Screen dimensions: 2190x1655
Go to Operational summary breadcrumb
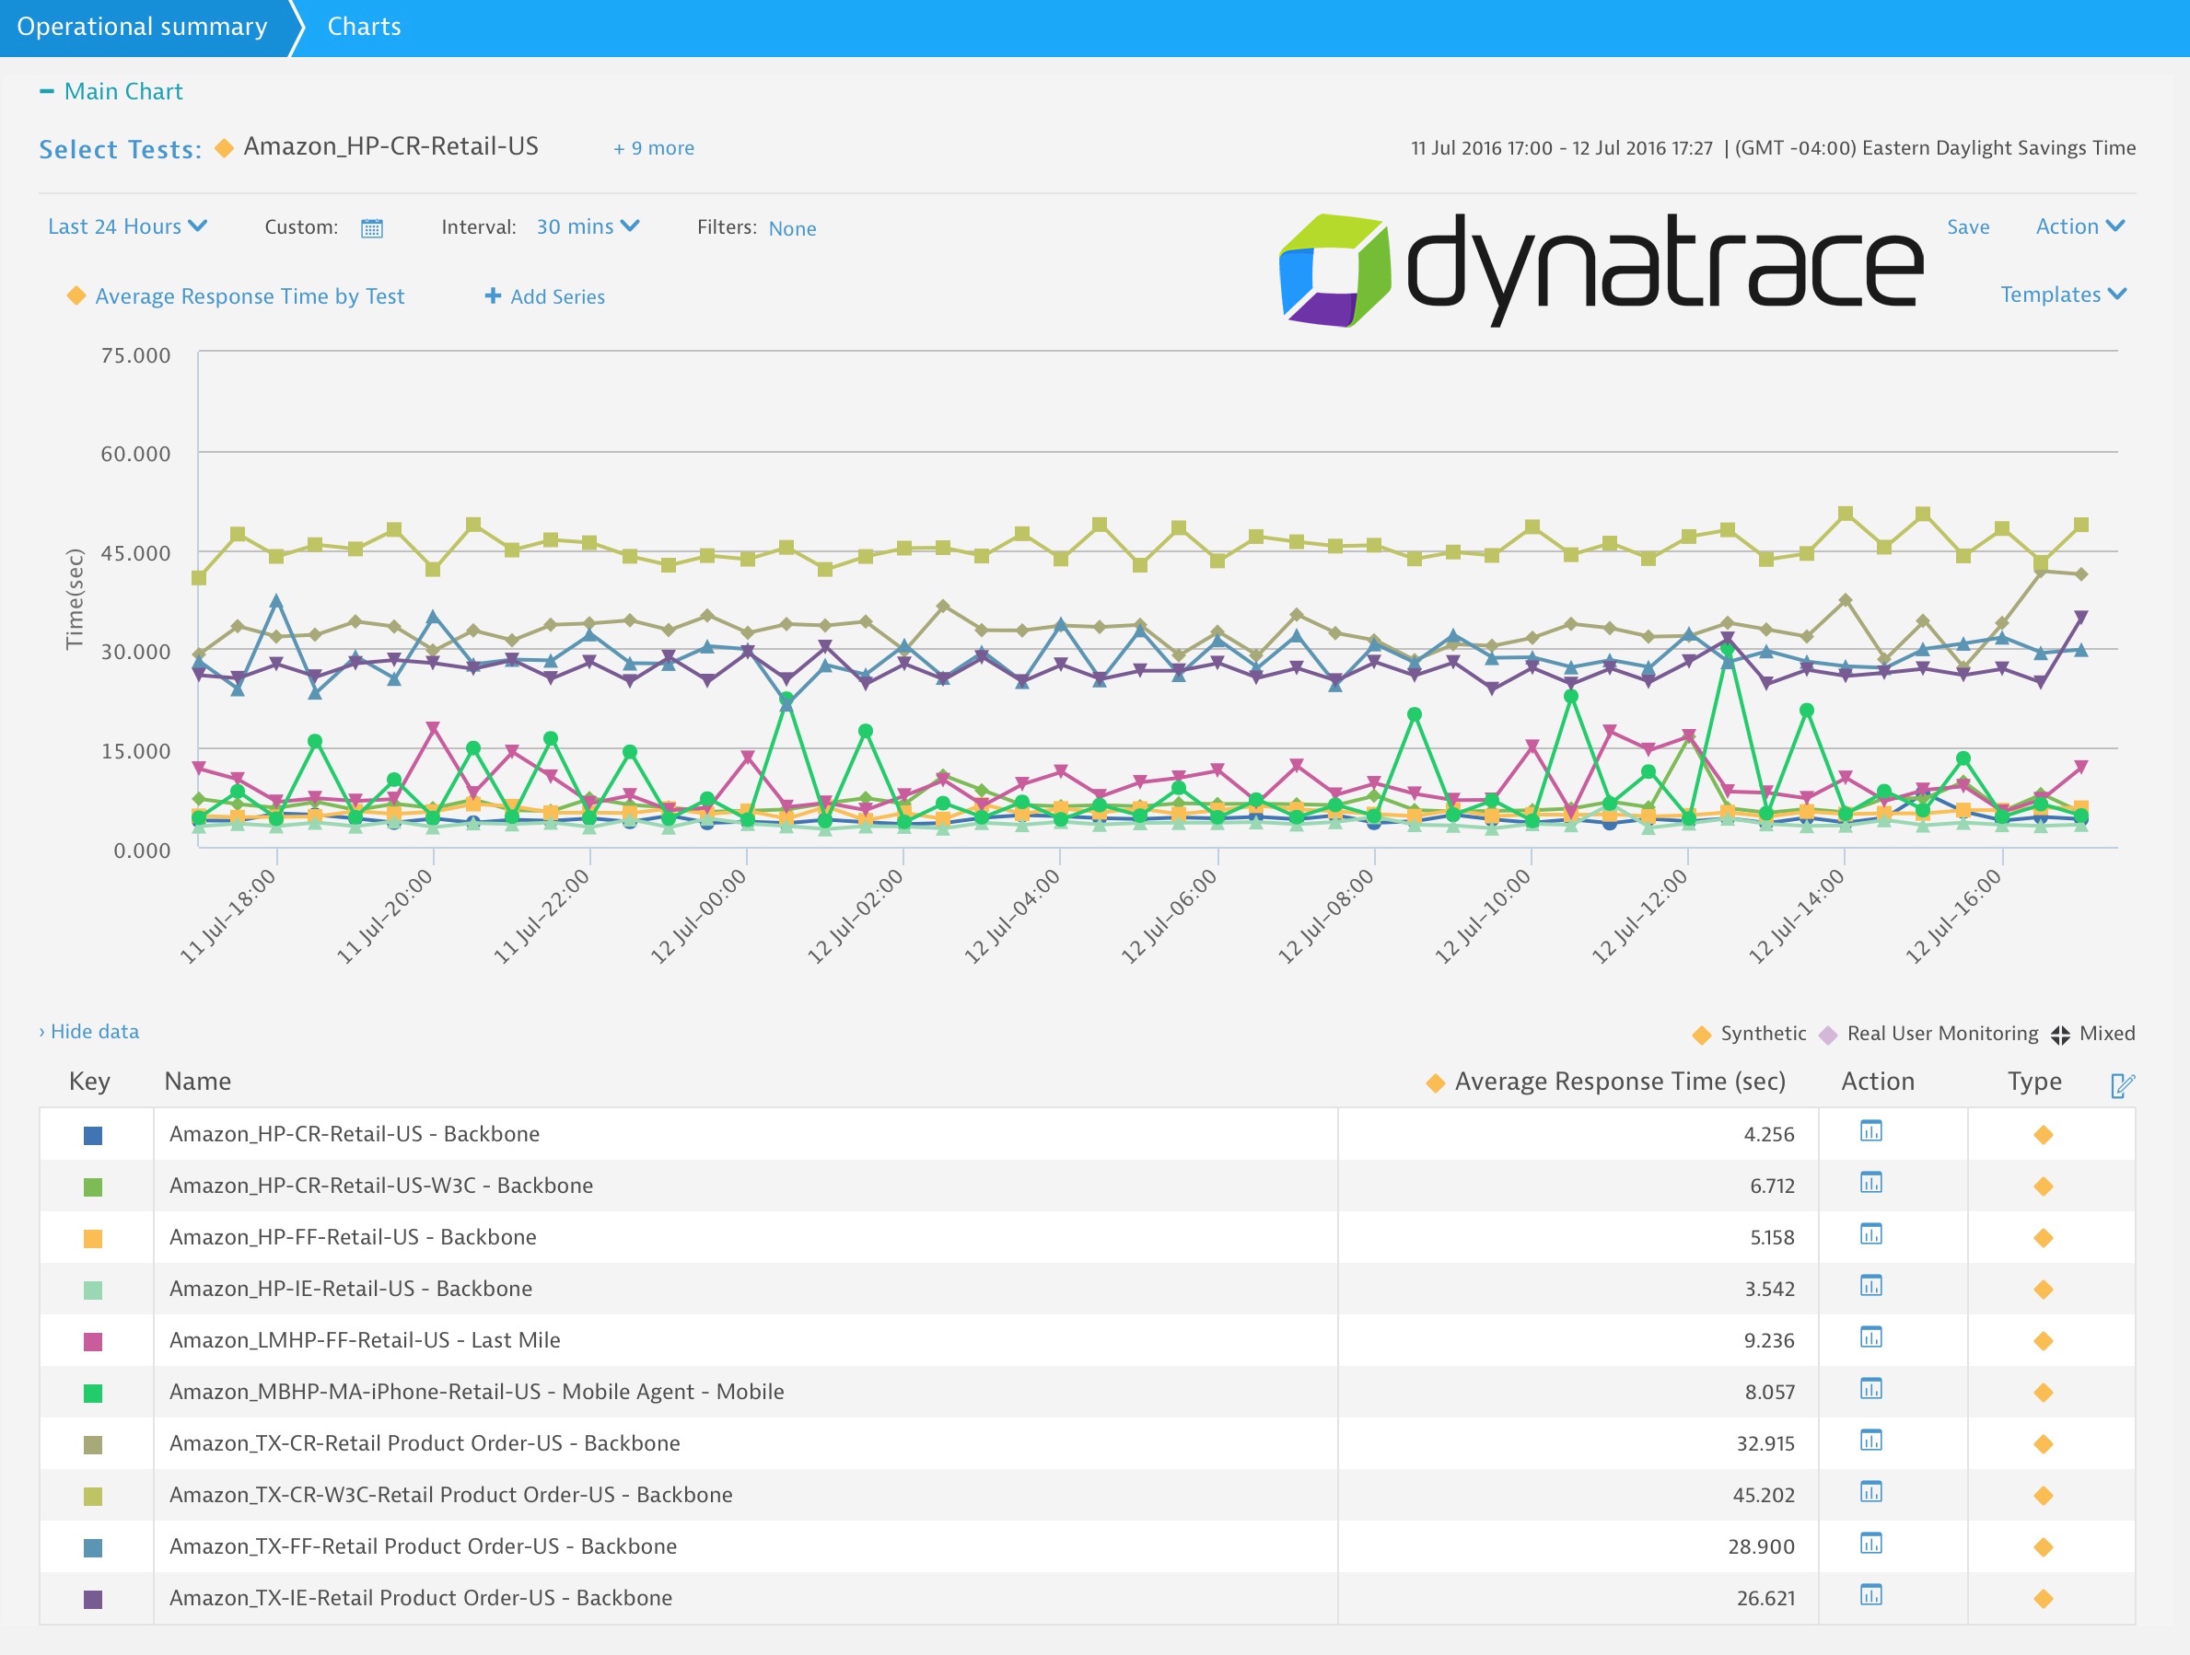[143, 27]
